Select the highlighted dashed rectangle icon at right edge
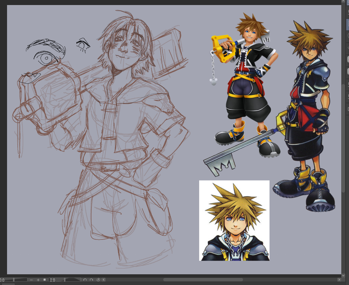 [347, 24]
